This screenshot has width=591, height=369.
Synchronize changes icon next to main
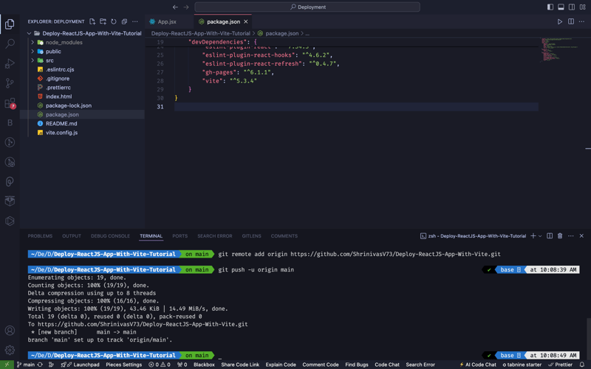coord(40,365)
